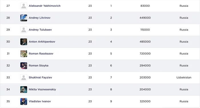
Task: Select Roman Stoyka's profile photo
Action: coord(24,65)
